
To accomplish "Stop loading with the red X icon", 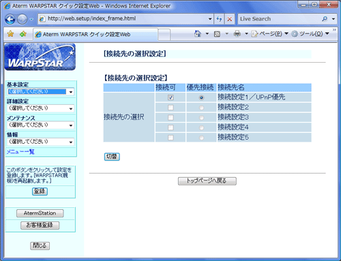I will [x=230, y=19].
